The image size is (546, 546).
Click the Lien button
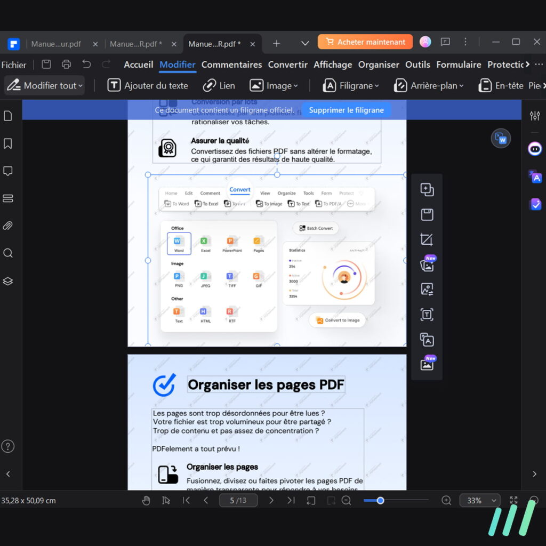pyautogui.click(x=219, y=85)
